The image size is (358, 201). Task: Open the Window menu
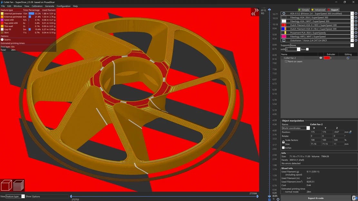(18, 6)
